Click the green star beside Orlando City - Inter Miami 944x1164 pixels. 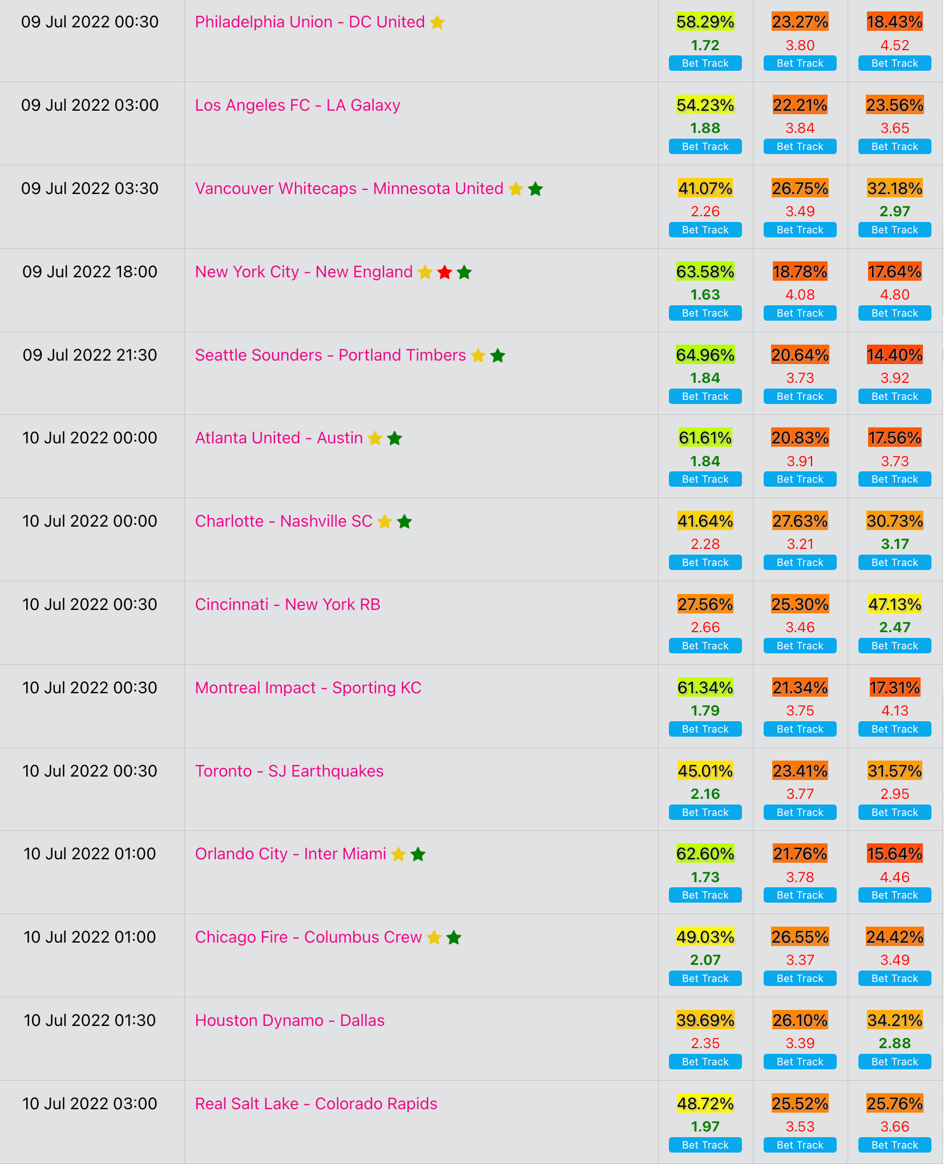pos(418,854)
